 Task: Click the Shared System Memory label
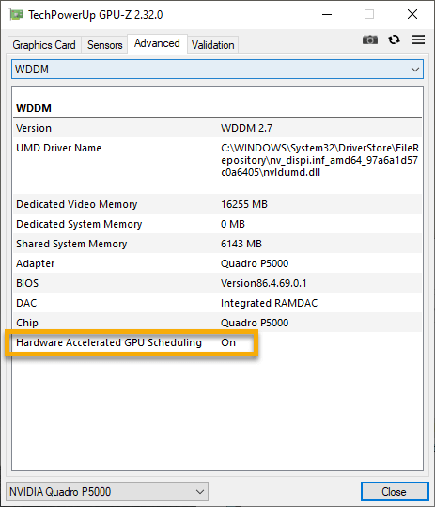tap(71, 244)
